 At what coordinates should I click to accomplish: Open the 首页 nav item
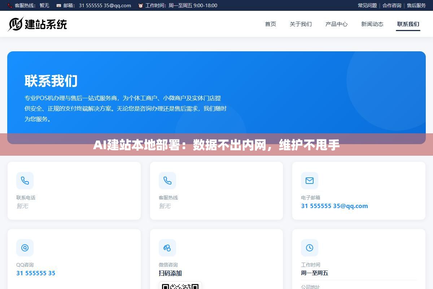271,24
